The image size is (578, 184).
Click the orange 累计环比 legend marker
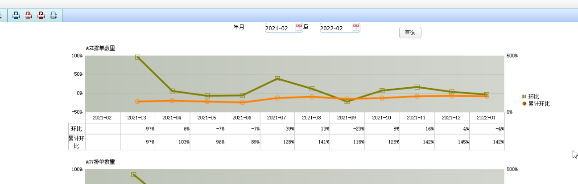tap(524, 103)
